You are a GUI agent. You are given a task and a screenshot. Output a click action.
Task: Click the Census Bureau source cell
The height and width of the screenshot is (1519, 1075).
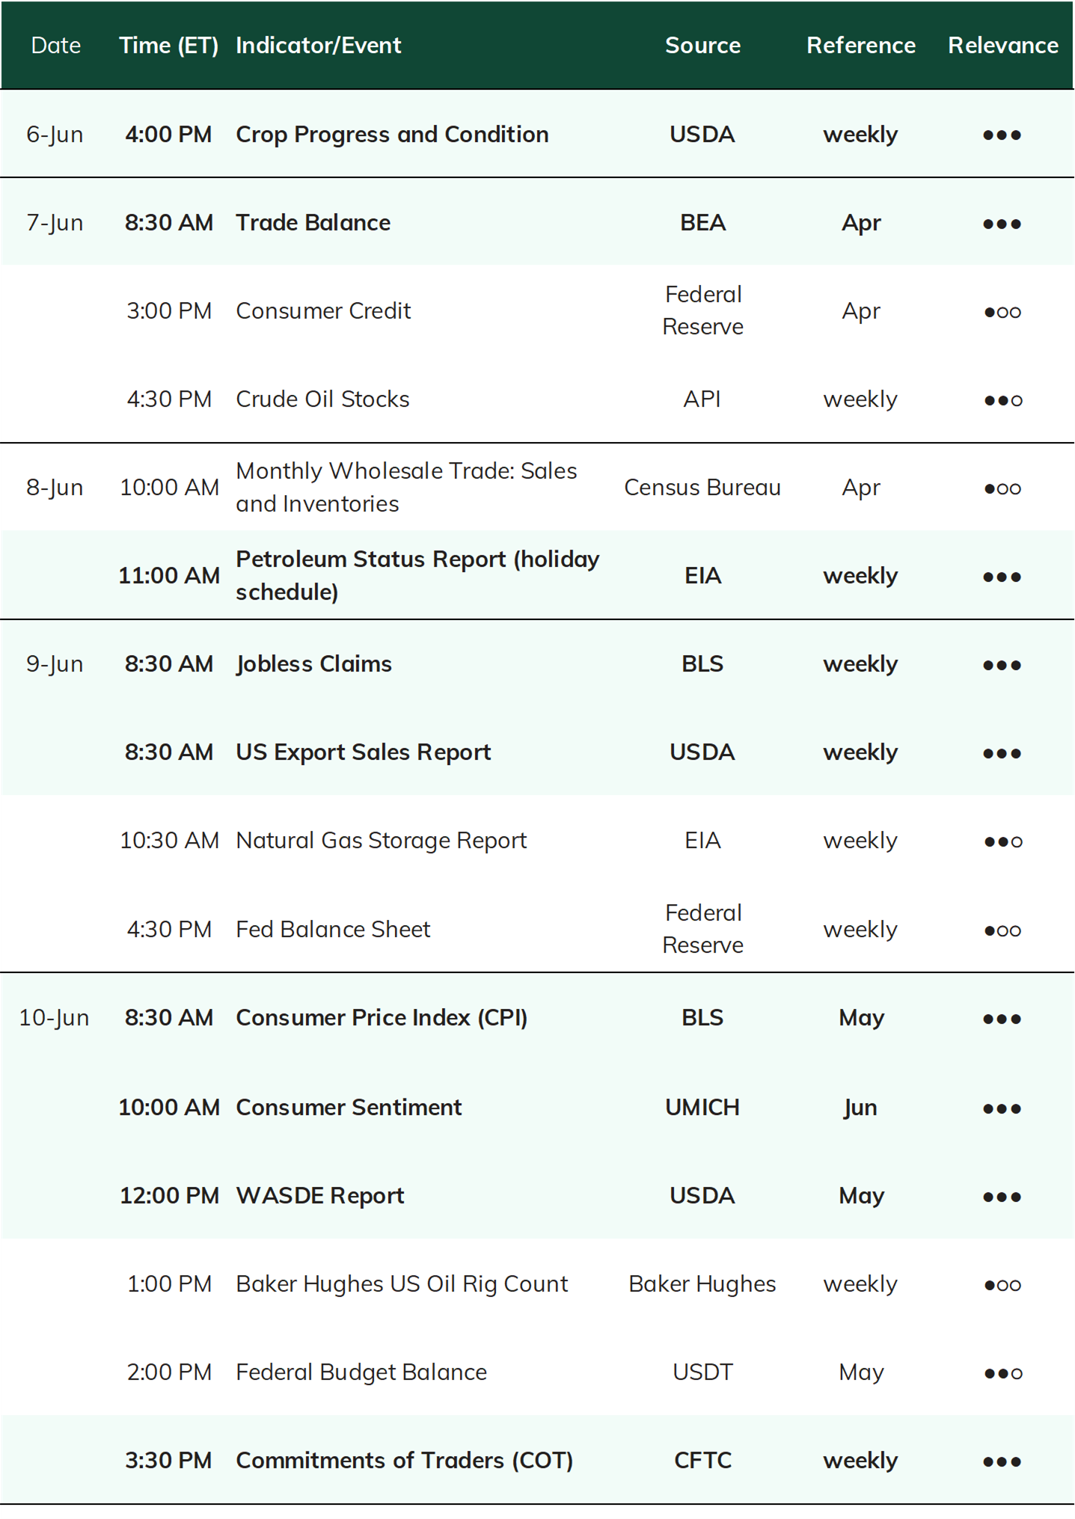pos(702,488)
